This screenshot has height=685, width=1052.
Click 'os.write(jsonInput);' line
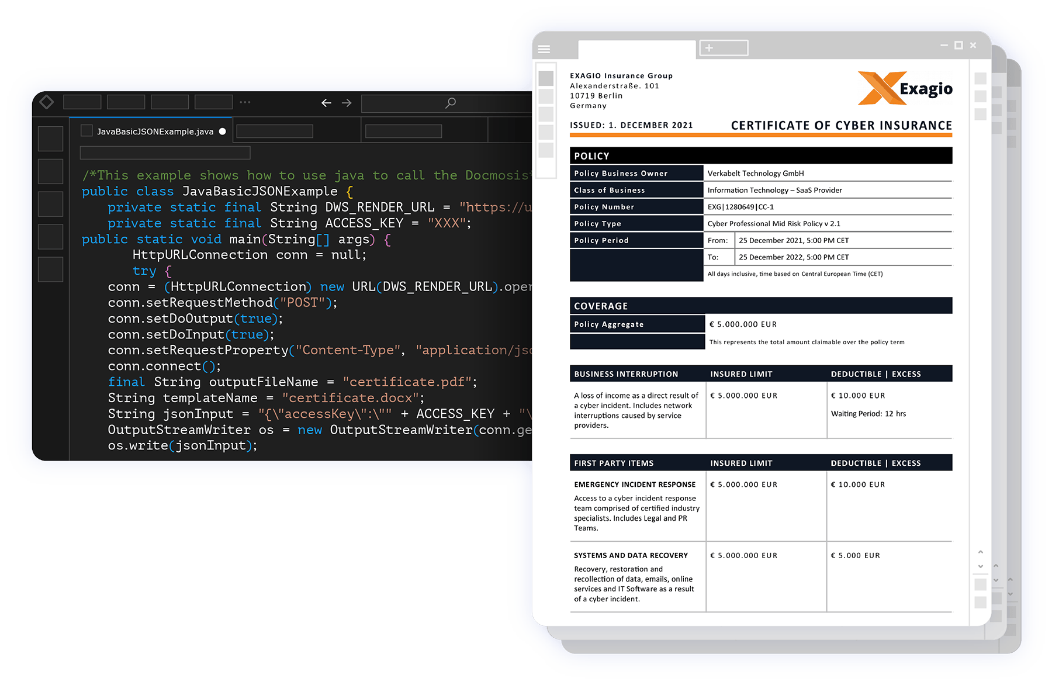[x=182, y=445]
